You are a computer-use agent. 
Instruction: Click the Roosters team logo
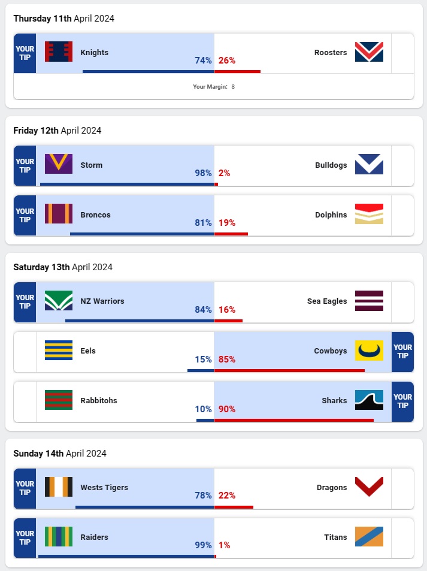click(x=369, y=52)
